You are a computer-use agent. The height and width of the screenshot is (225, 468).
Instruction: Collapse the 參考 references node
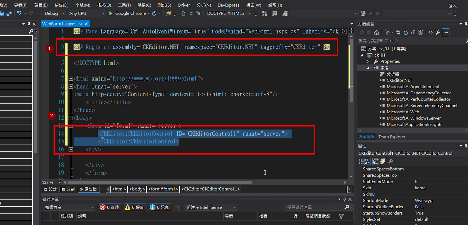coord(368,68)
